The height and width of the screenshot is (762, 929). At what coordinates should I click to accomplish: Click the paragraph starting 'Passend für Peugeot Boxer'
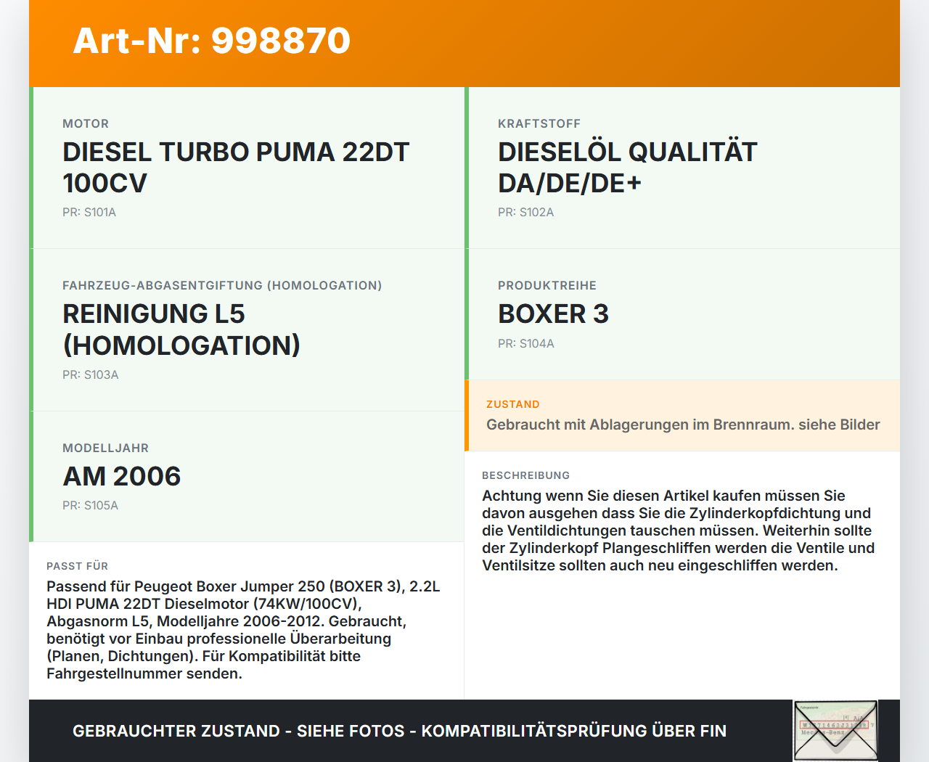244,630
